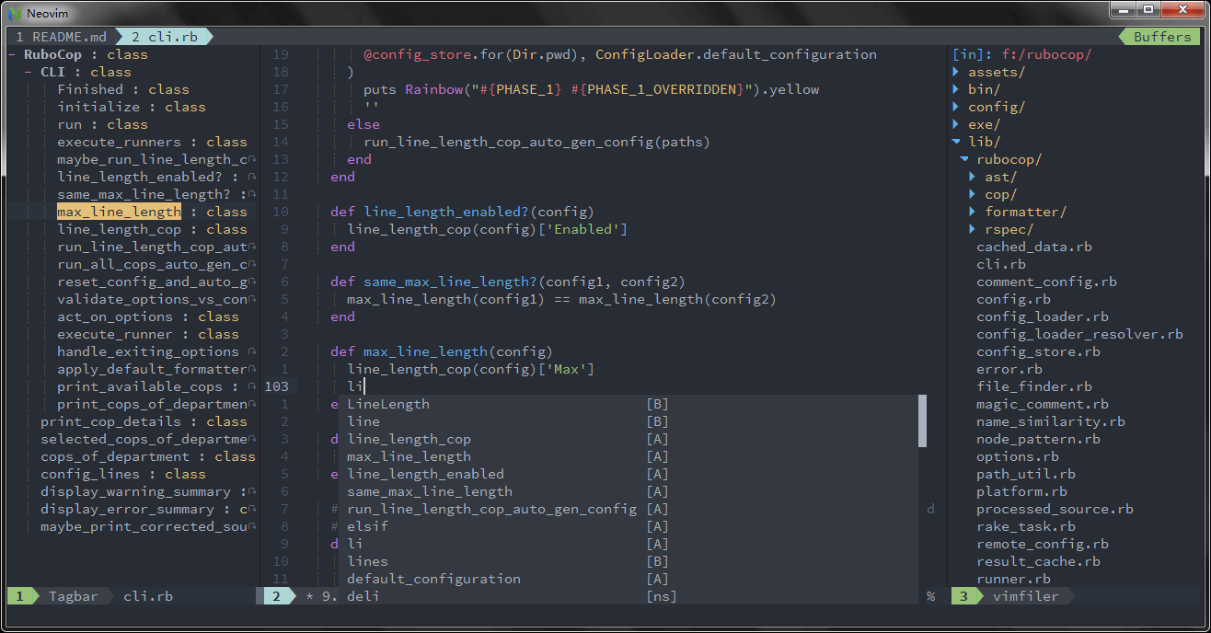
Task: Open cli.rb in vimfiler tree
Action: click(1001, 264)
